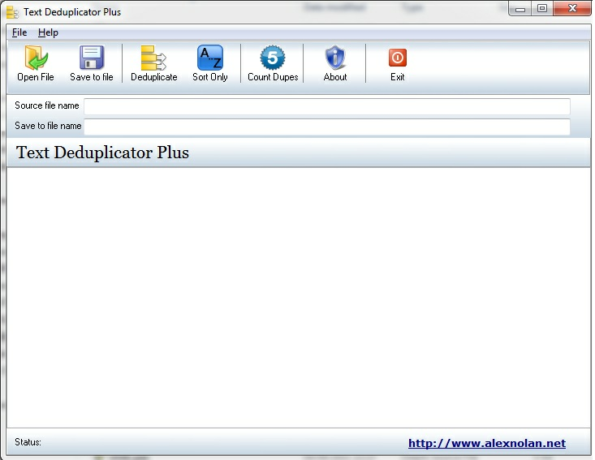Viewport: 595px width, 460px height.
Task: Click the app icon in the title bar
Action: 12,11
